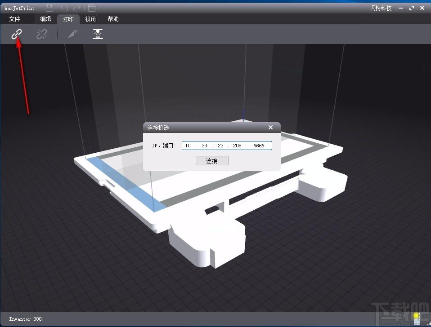Click the send print job icon

coord(72,34)
